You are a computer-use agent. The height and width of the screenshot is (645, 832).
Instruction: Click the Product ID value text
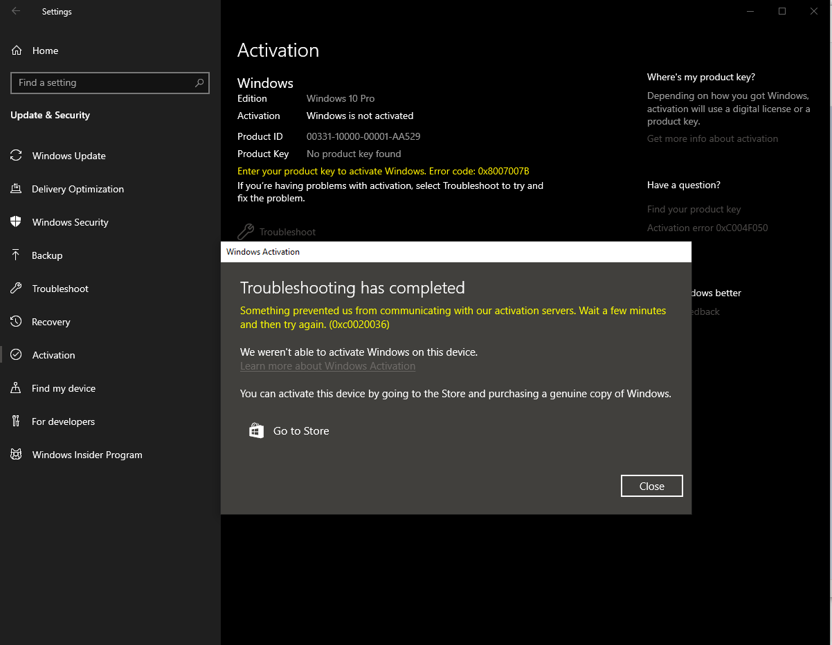tap(363, 136)
